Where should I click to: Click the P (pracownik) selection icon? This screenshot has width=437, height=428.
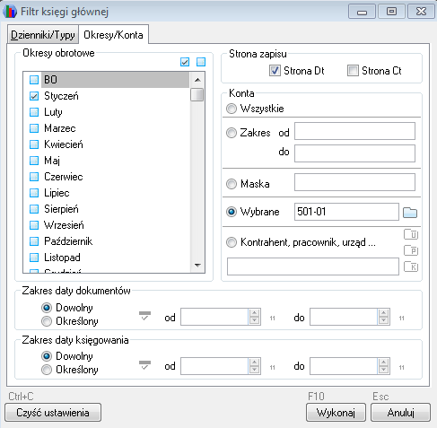[411, 250]
